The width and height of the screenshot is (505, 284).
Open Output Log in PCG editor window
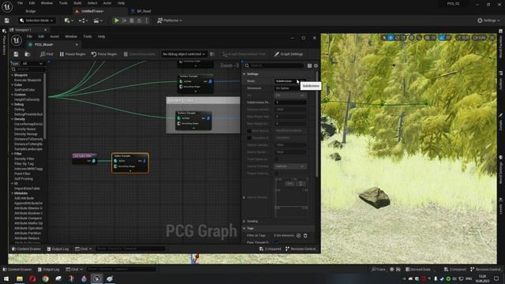58,249
